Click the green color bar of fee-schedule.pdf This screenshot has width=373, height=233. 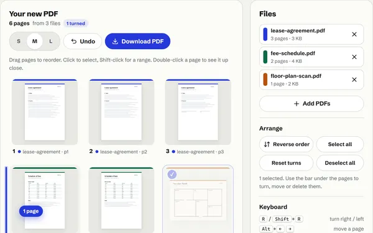click(x=265, y=57)
